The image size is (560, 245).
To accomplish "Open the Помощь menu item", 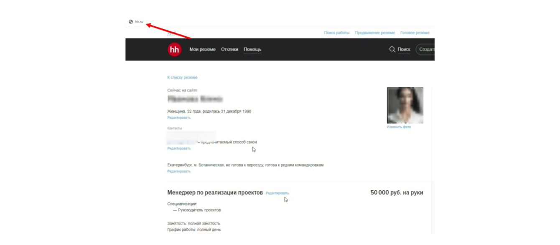I will click(x=252, y=49).
